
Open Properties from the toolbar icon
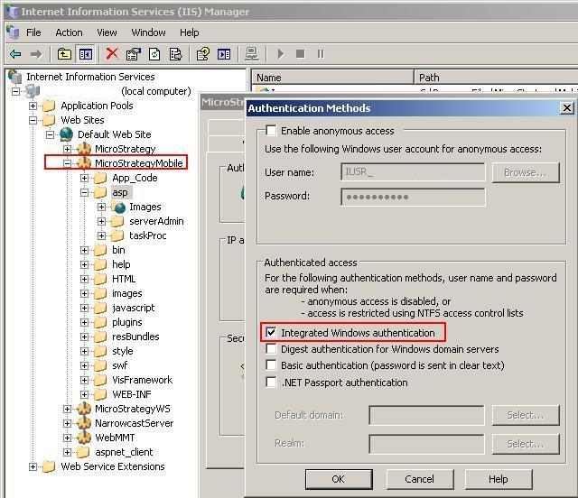coord(134,54)
